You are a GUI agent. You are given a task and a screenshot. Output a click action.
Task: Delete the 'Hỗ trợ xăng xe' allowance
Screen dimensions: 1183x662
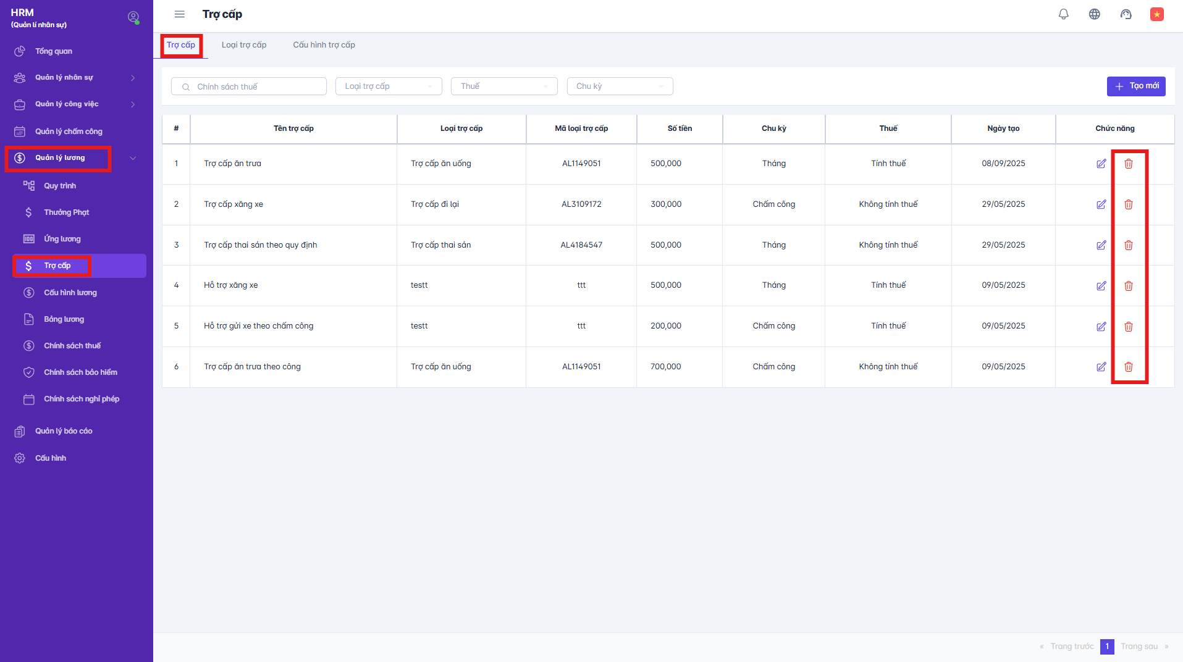(1128, 286)
